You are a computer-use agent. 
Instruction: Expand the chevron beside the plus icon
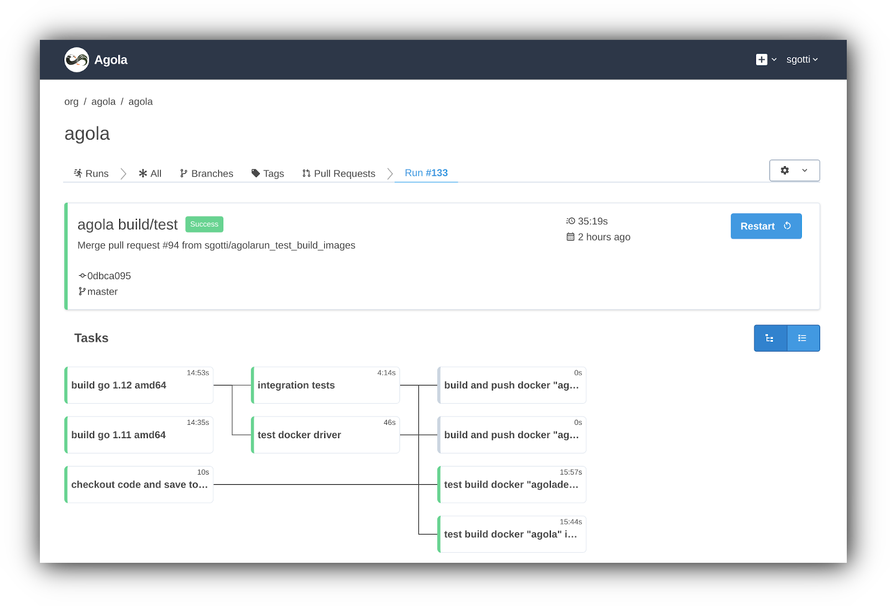(x=774, y=60)
